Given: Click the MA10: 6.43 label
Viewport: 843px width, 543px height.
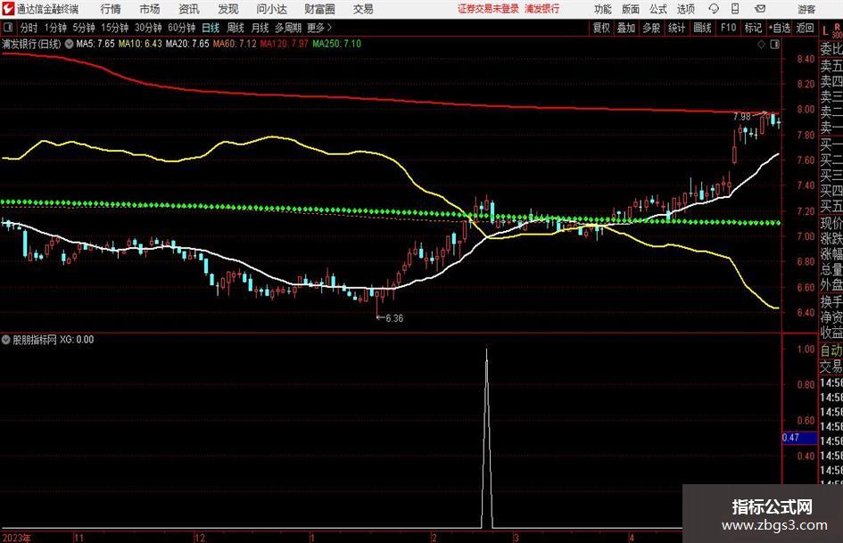Looking at the screenshot, I should tap(140, 44).
